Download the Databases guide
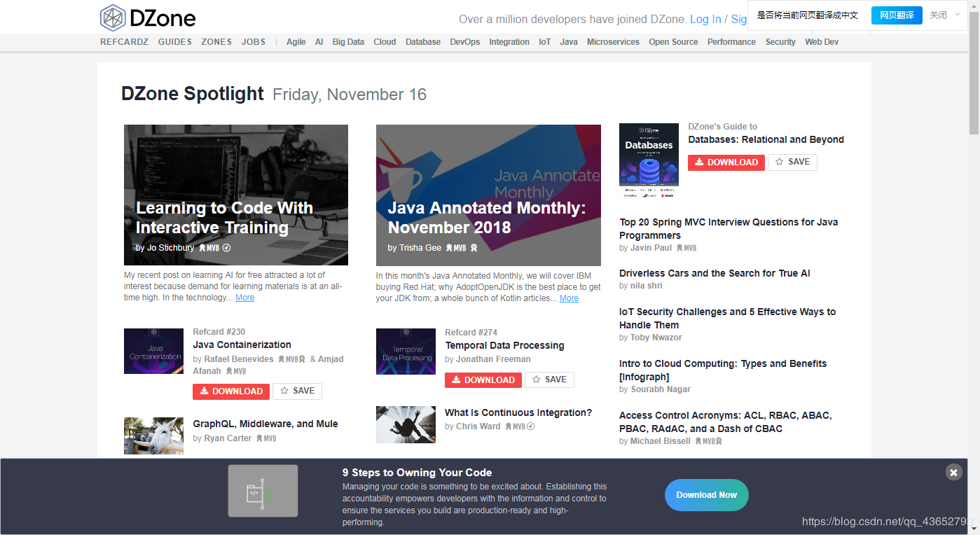 (x=726, y=162)
